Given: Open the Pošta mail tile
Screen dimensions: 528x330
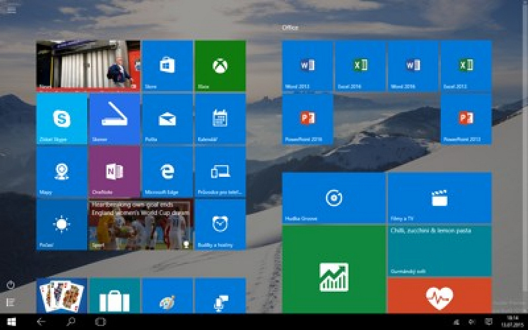Looking at the screenshot, I should pos(168,119).
